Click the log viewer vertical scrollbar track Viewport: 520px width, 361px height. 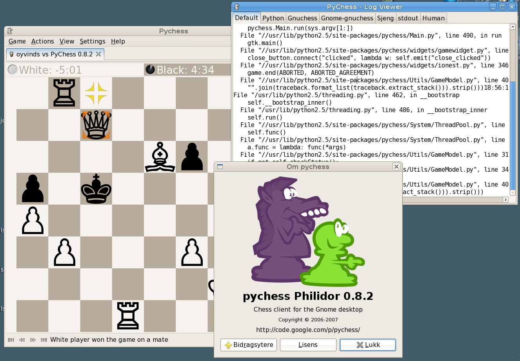pos(513,110)
